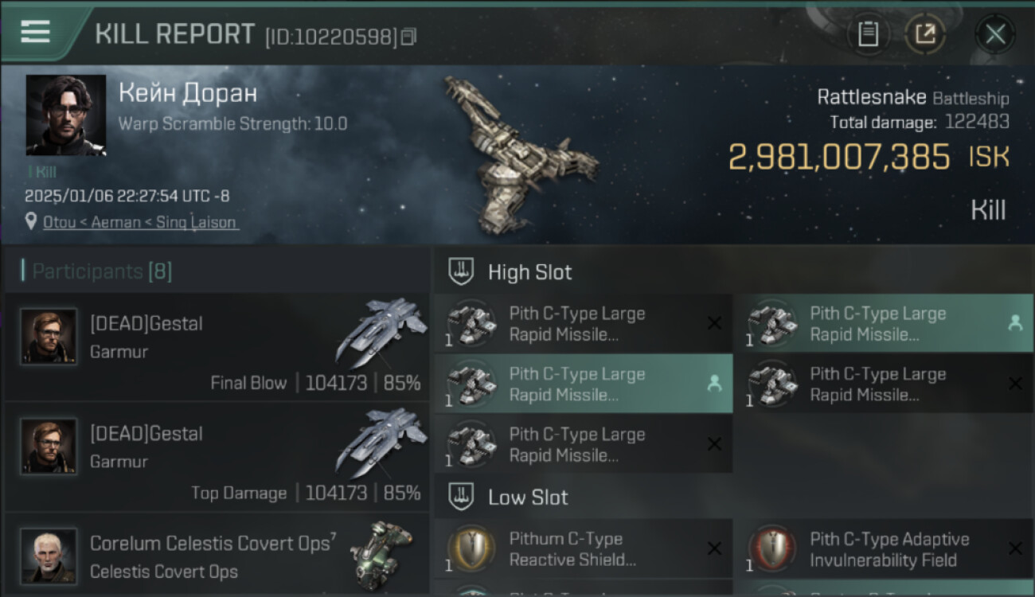Open the clipboard icon in header

(x=868, y=34)
